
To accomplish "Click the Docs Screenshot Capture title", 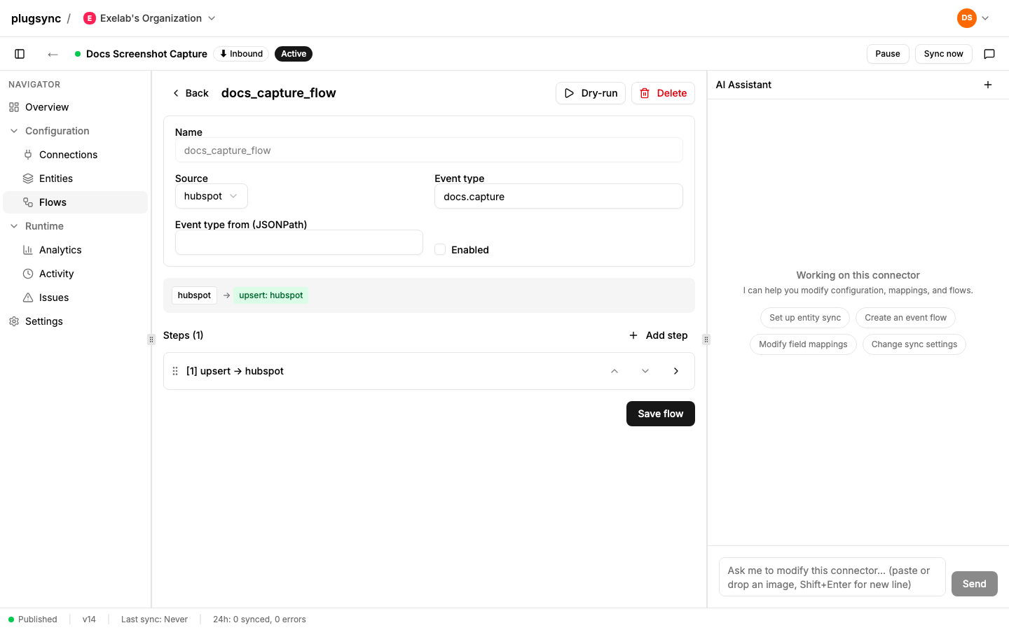I will (x=146, y=54).
